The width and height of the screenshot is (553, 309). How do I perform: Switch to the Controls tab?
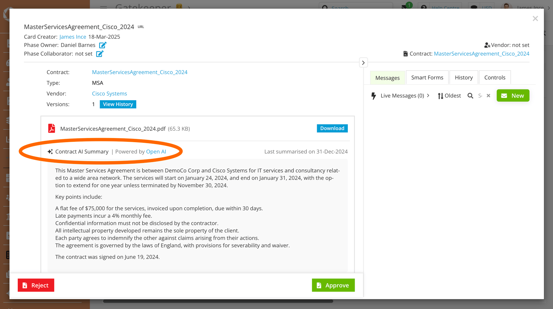click(495, 77)
